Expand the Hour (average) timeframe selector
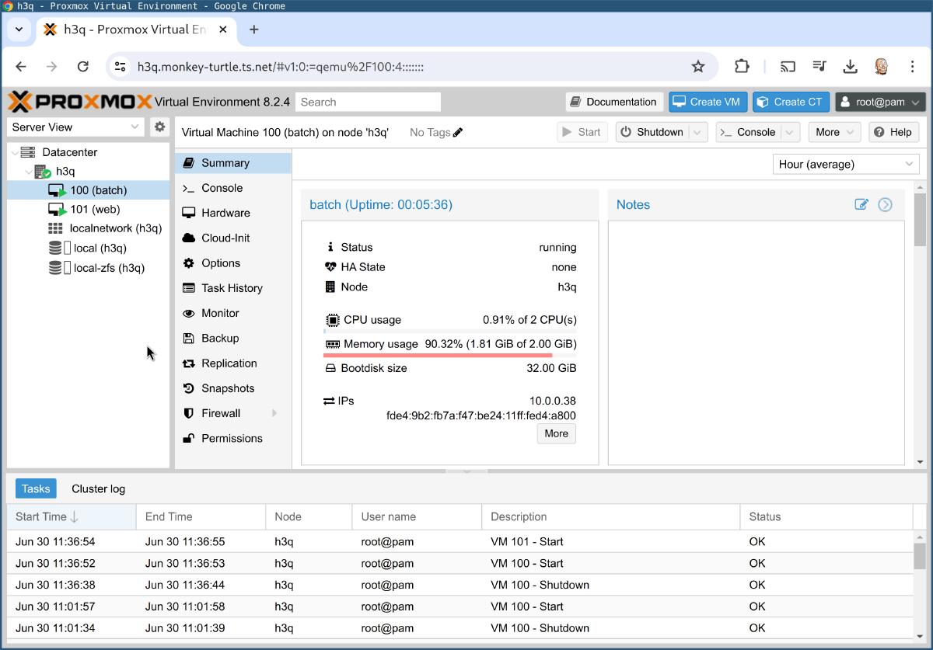Image resolution: width=933 pixels, height=650 pixels. [x=845, y=164]
